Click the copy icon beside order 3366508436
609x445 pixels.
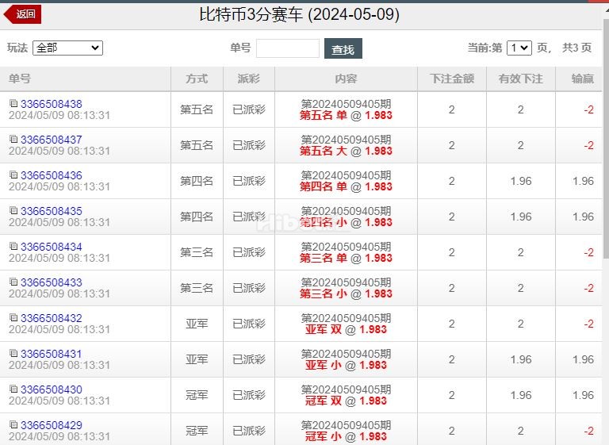pos(13,175)
